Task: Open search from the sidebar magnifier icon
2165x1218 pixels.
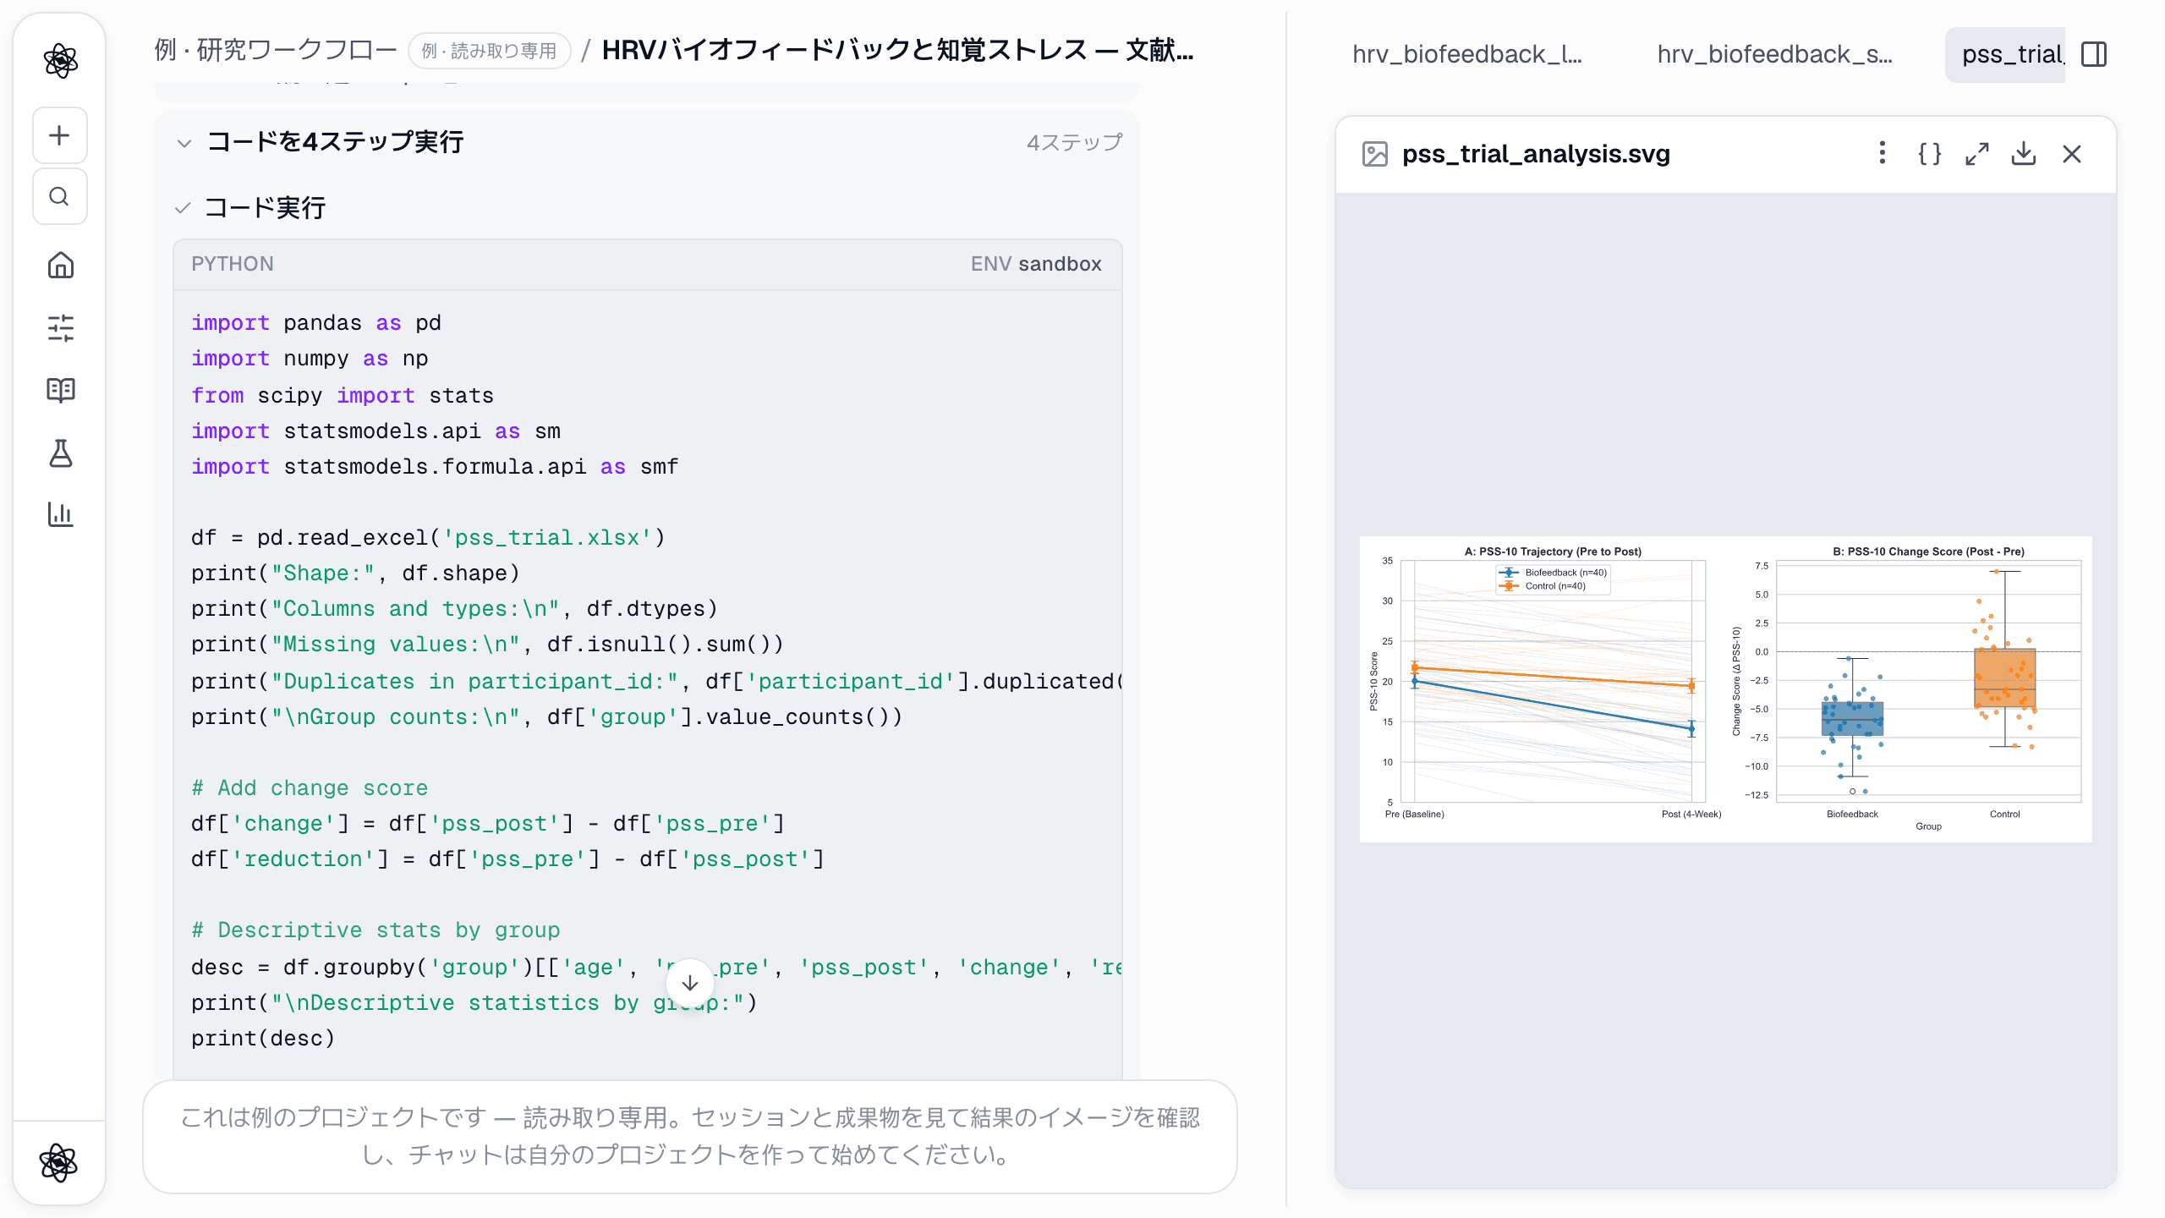Action: click(59, 196)
